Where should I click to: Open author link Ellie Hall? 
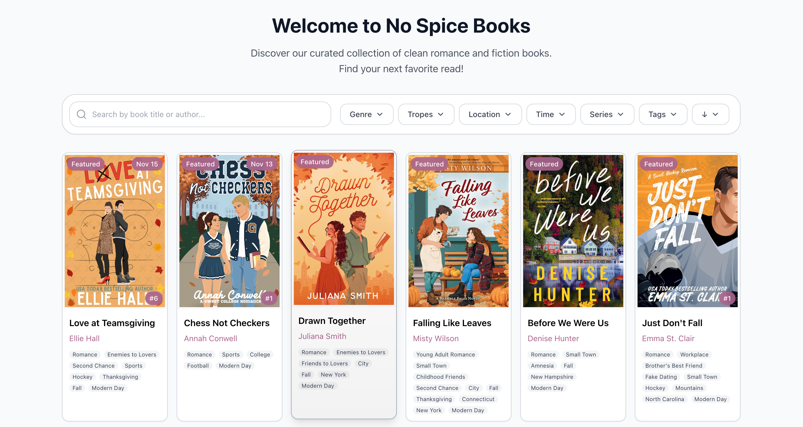click(84, 338)
